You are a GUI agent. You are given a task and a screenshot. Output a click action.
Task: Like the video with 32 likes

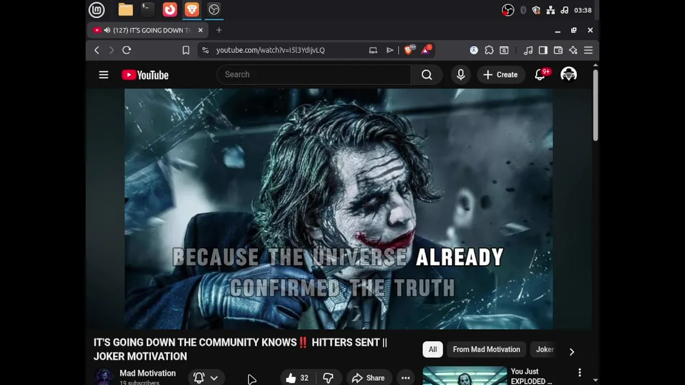pyautogui.click(x=297, y=378)
